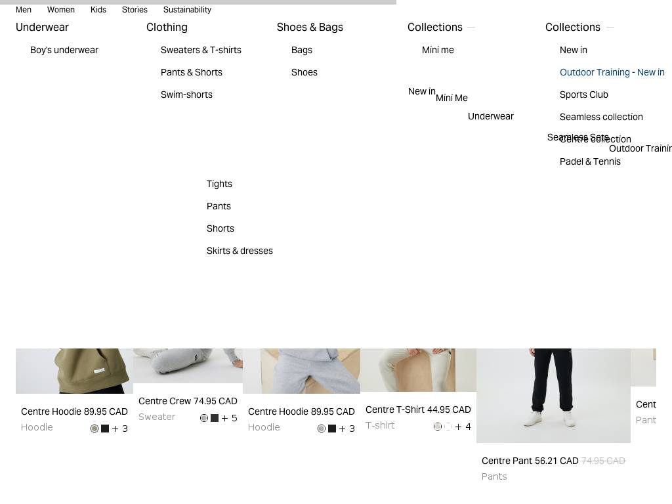This screenshot has width=672, height=504.
Task: Click the Shoes & Bags heading
Action: tap(310, 27)
